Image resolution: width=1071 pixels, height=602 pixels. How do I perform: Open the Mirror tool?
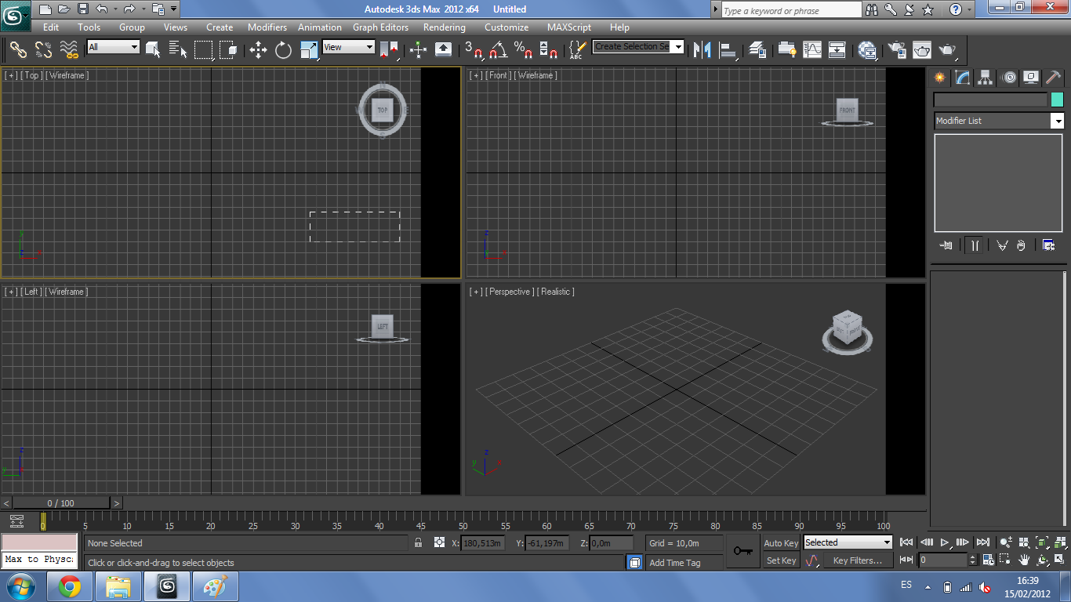tap(702, 50)
